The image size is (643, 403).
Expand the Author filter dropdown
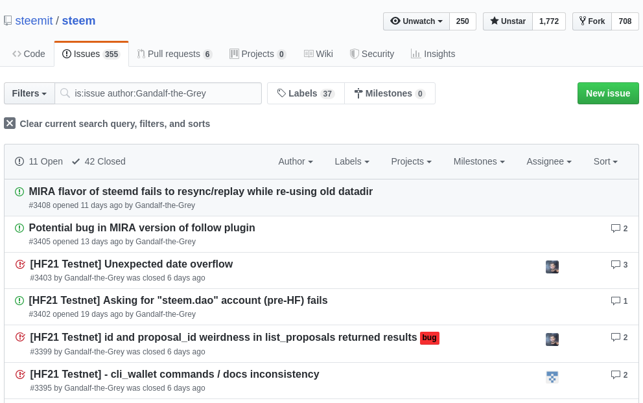296,161
